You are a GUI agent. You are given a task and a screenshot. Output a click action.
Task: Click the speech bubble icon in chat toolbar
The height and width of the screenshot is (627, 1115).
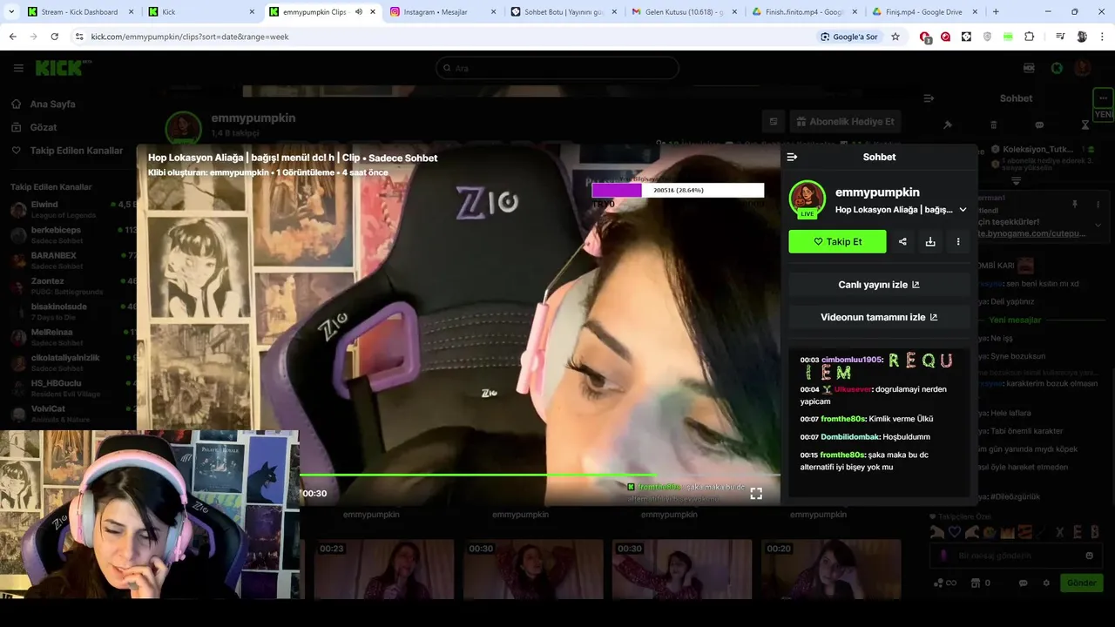point(1039,125)
